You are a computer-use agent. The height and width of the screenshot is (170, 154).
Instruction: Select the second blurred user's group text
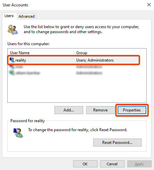(x=89, y=67)
